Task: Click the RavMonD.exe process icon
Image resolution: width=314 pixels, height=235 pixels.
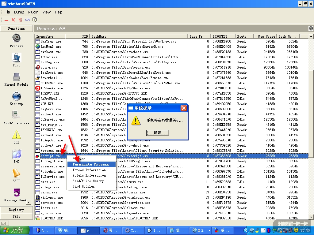Action: pyautogui.click(x=37, y=47)
